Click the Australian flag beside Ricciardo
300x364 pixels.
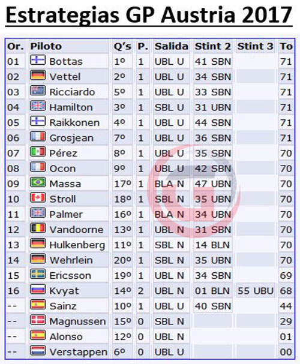[x=38, y=91]
